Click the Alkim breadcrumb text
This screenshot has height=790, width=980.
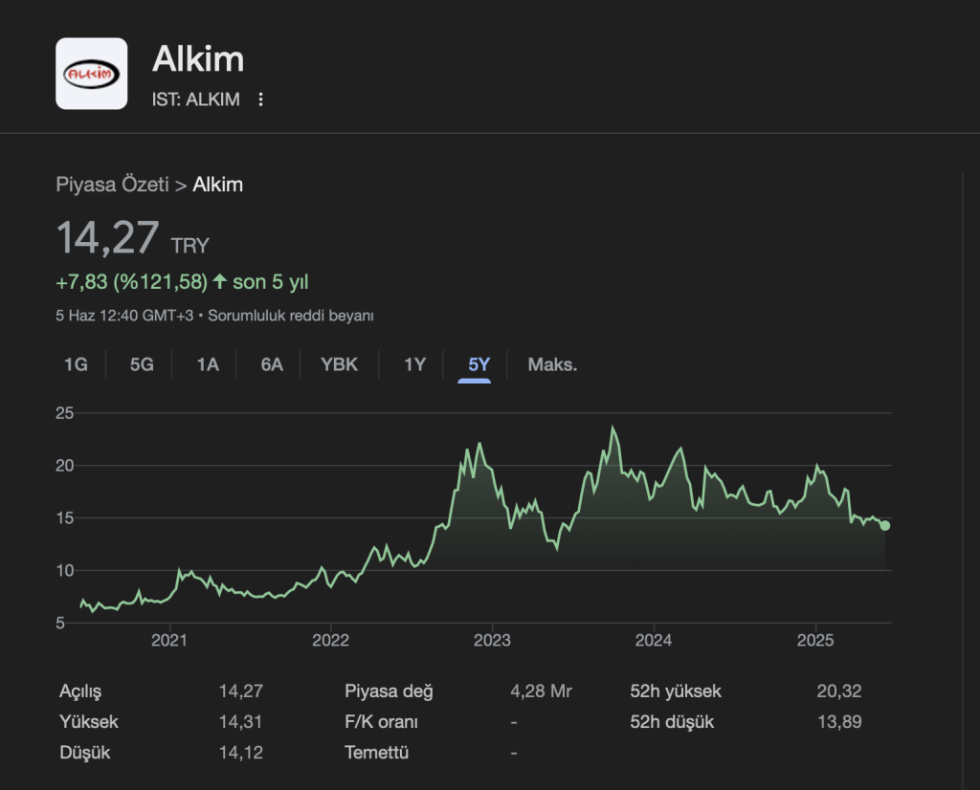pyautogui.click(x=218, y=185)
